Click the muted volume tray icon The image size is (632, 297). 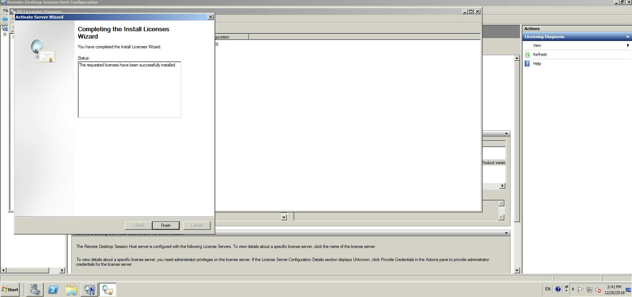[598, 290]
